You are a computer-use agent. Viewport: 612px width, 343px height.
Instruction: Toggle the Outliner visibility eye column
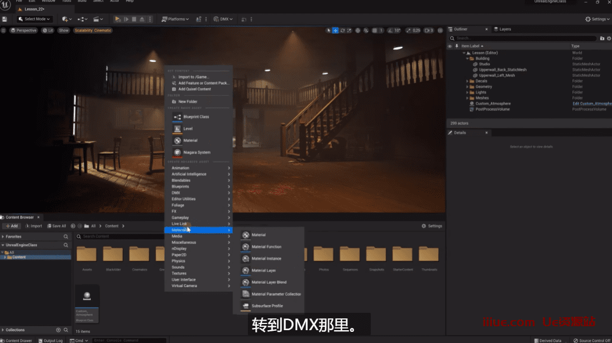[450, 46]
